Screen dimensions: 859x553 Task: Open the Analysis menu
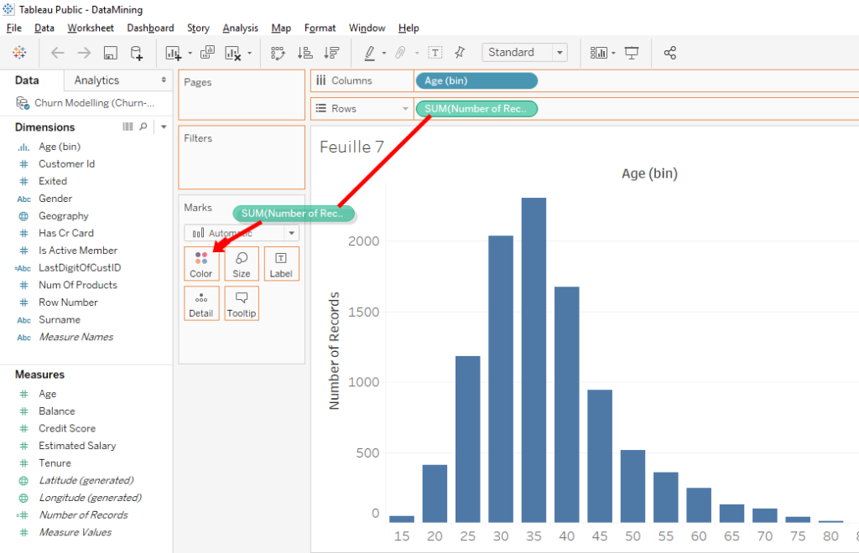(240, 28)
